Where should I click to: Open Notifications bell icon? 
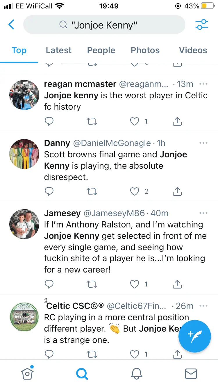coord(136,373)
